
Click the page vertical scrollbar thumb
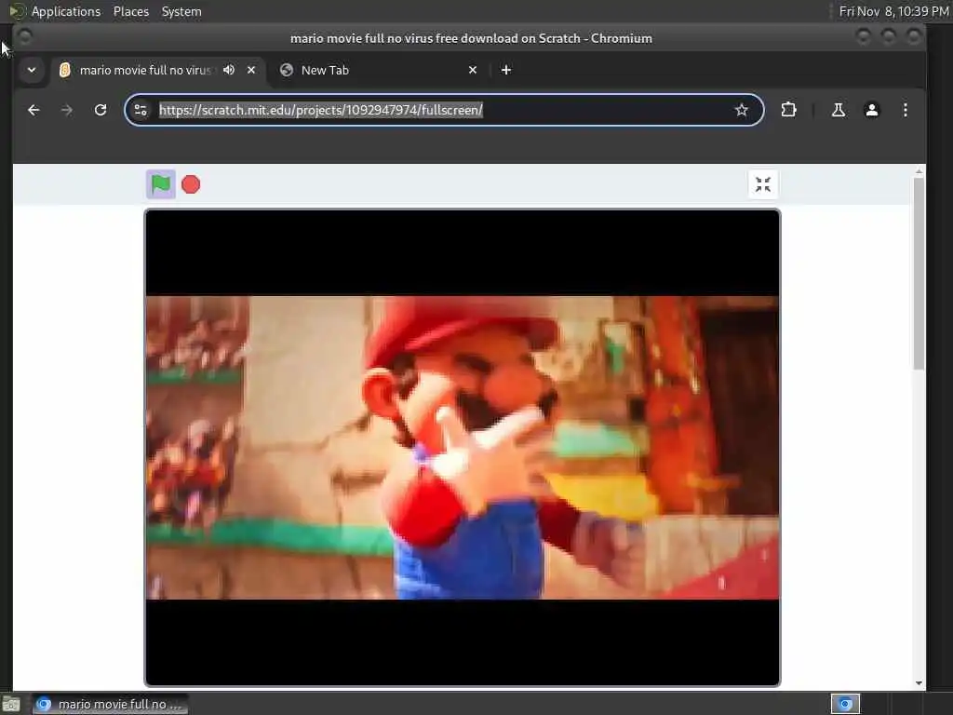pos(919,274)
